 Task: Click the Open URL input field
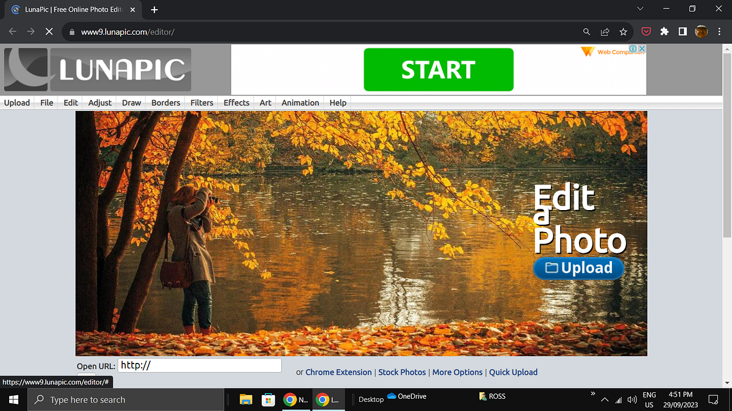[x=199, y=365]
